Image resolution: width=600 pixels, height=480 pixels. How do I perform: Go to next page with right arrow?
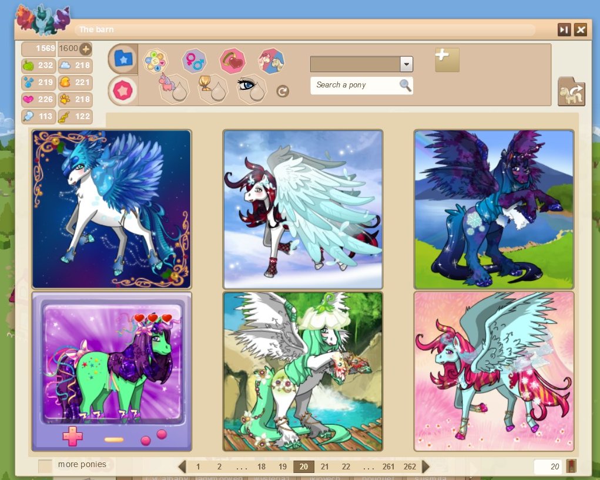point(426,467)
